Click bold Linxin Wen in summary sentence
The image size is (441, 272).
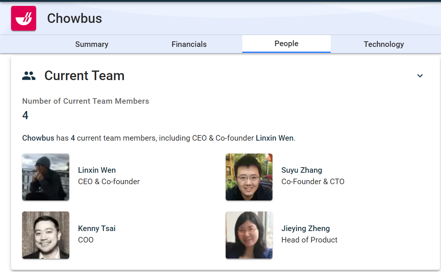click(x=275, y=138)
